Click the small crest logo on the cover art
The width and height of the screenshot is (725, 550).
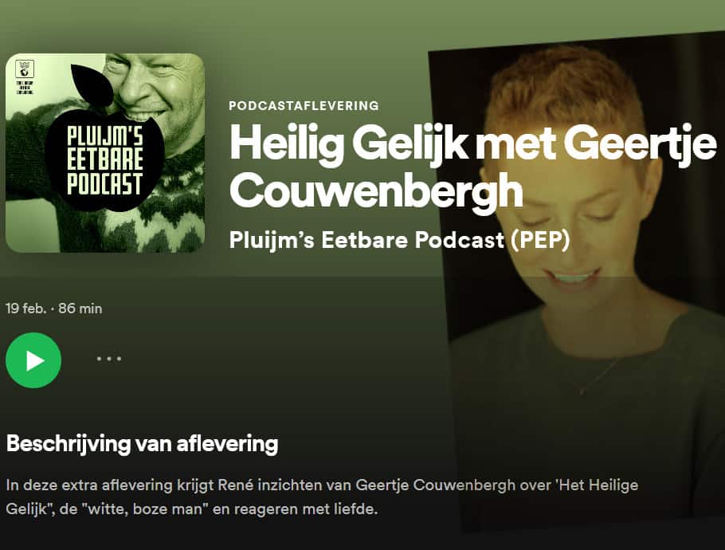pos(25,69)
